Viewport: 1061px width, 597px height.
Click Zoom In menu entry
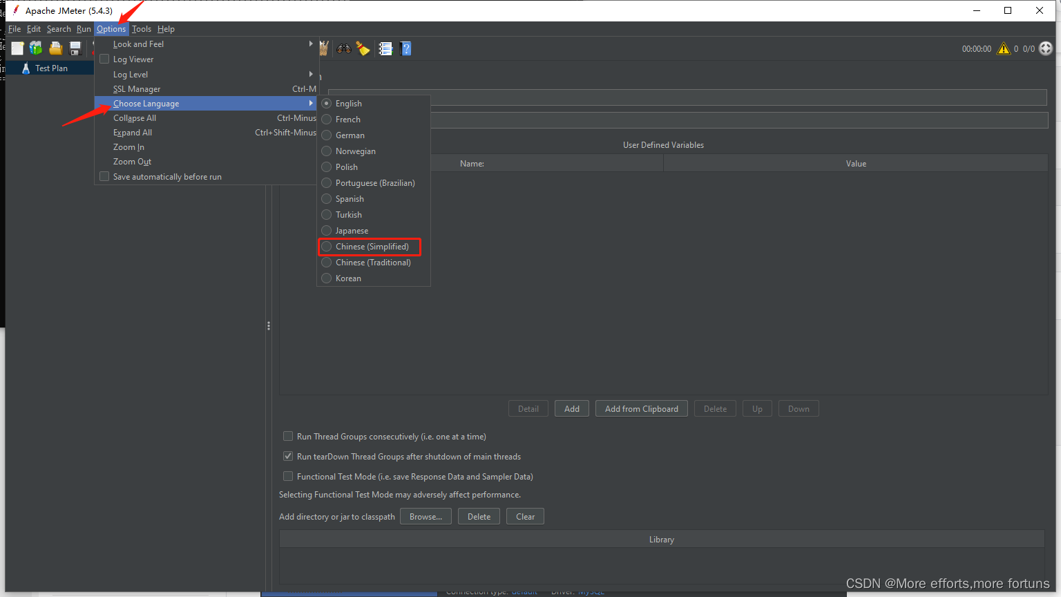(207, 146)
